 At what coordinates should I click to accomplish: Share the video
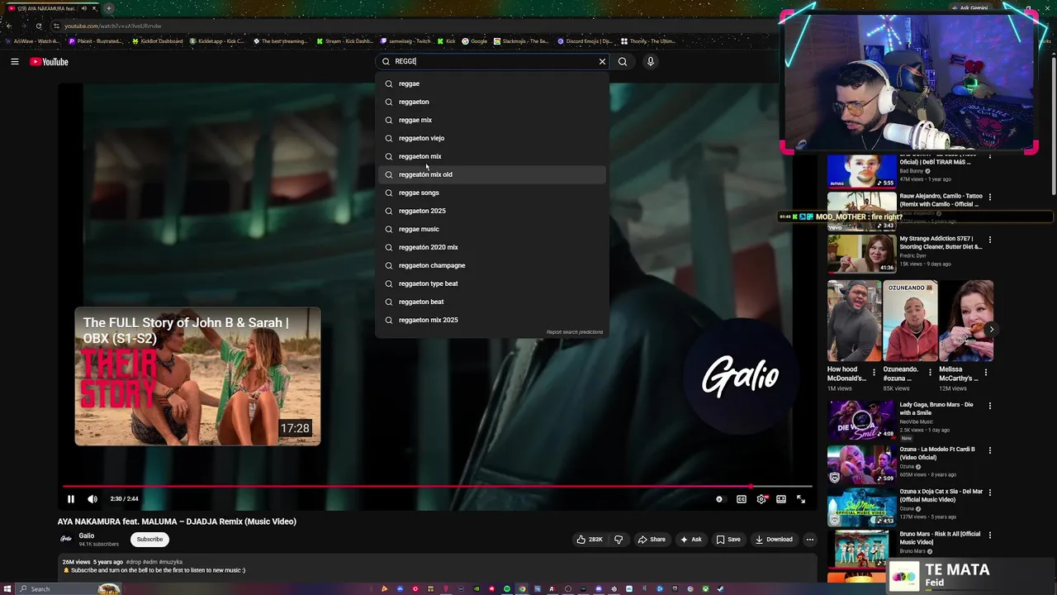tap(651, 540)
